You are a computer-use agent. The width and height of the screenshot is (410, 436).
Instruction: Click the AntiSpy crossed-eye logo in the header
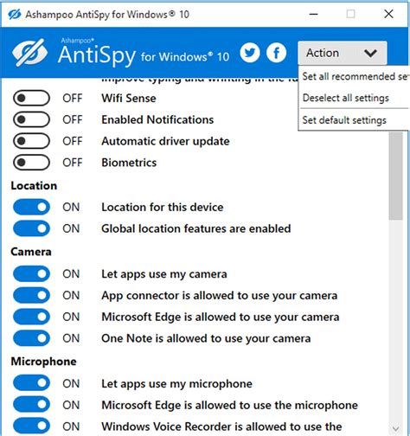click(x=29, y=53)
